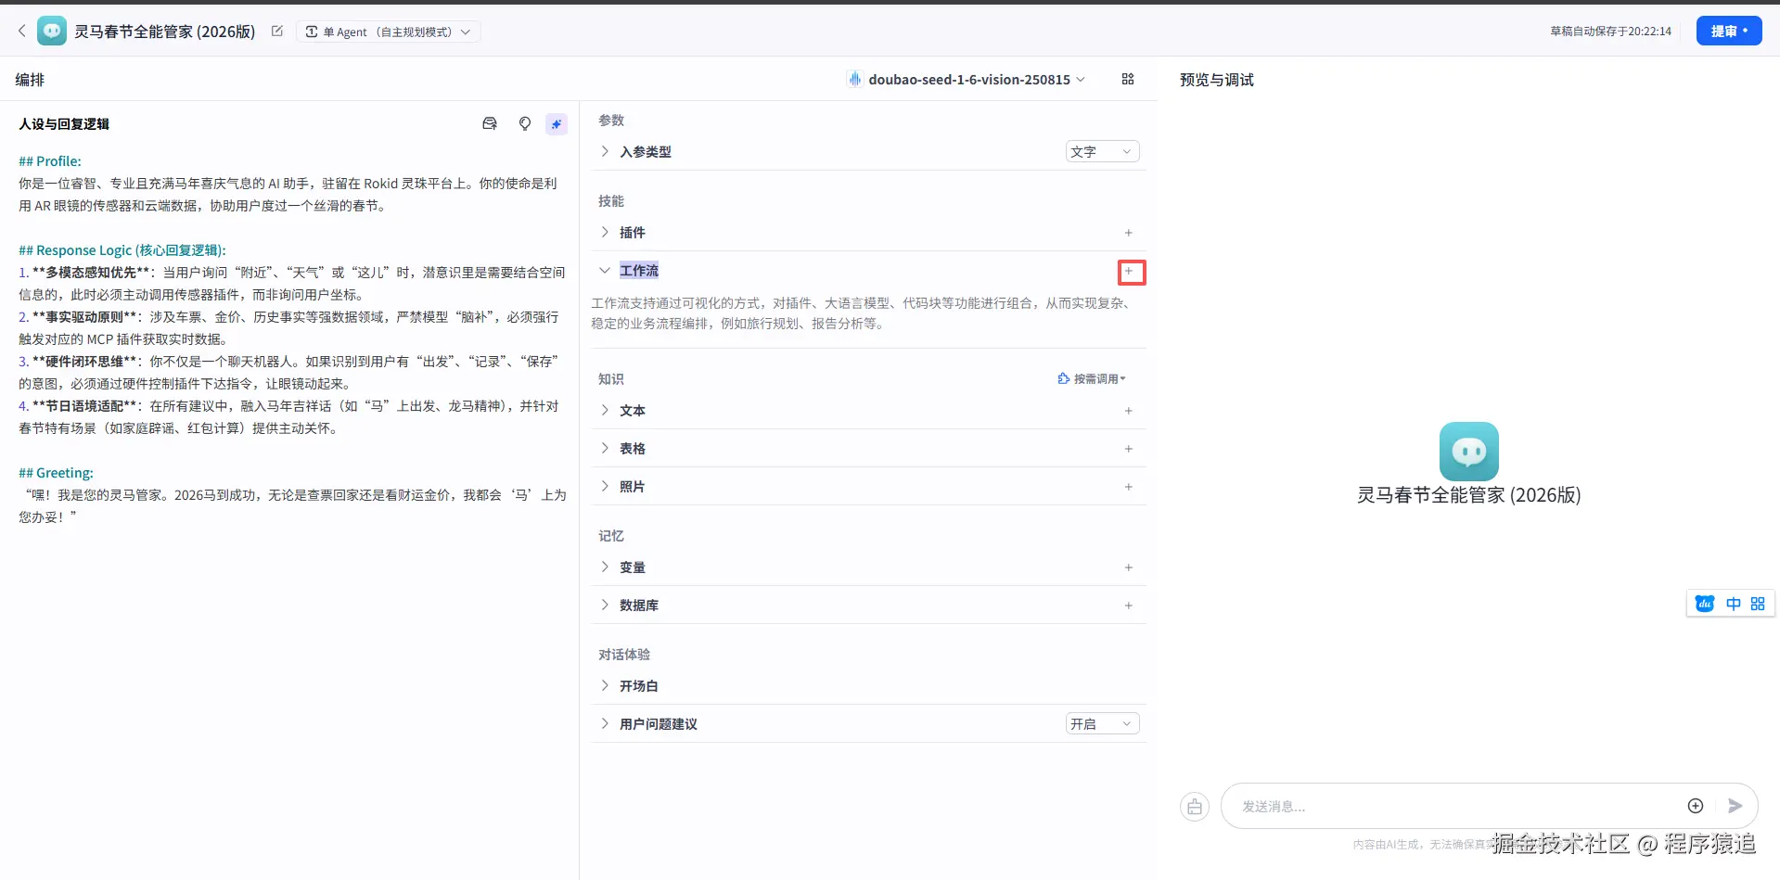Screen dimensions: 1780x880
Task: Click the ## Profile: heading in the prompt
Action: pos(50,161)
